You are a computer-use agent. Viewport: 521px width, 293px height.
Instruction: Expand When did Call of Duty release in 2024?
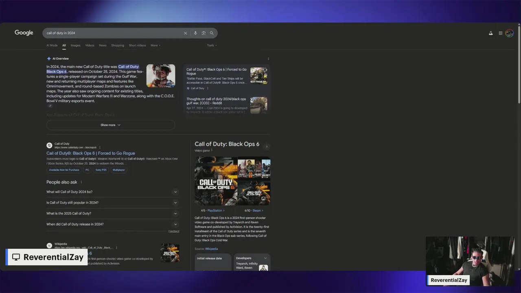pos(113,224)
